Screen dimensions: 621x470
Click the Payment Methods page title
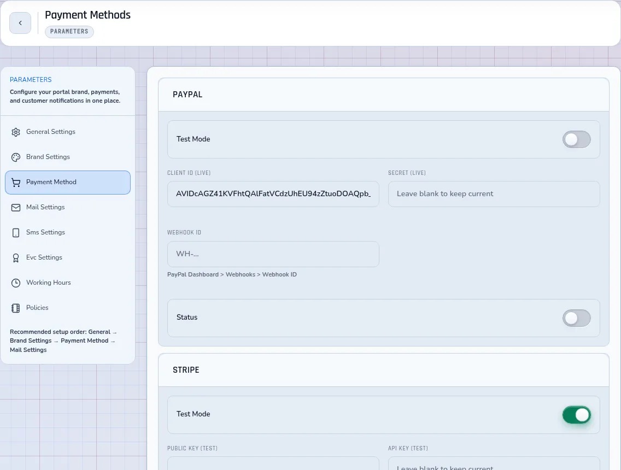pyautogui.click(x=87, y=15)
